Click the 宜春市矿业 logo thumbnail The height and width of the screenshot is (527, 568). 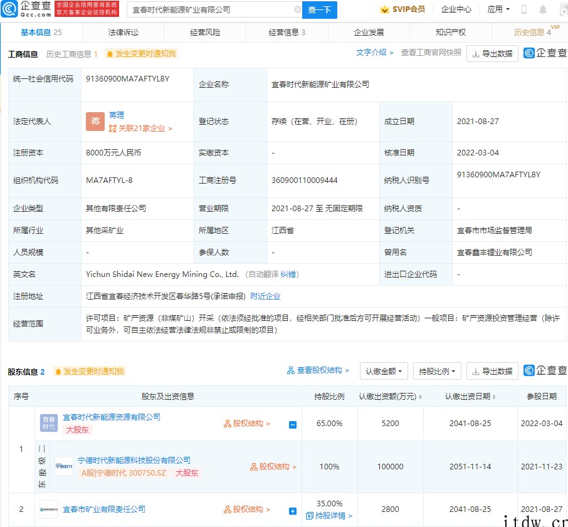(x=48, y=509)
